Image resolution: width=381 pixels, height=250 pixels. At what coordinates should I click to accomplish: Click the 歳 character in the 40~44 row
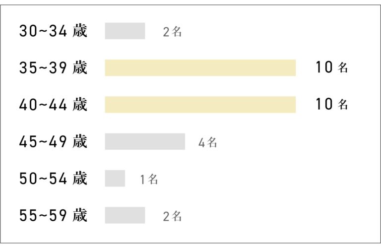(80, 104)
